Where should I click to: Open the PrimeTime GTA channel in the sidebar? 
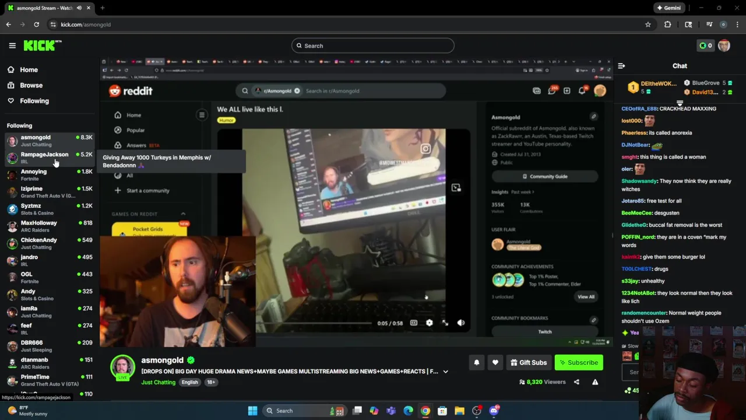(x=50, y=380)
